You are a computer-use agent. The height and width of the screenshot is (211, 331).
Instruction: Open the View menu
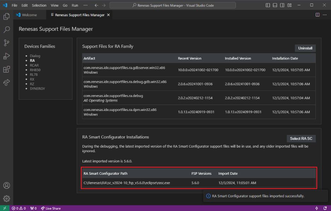tap(54, 5)
